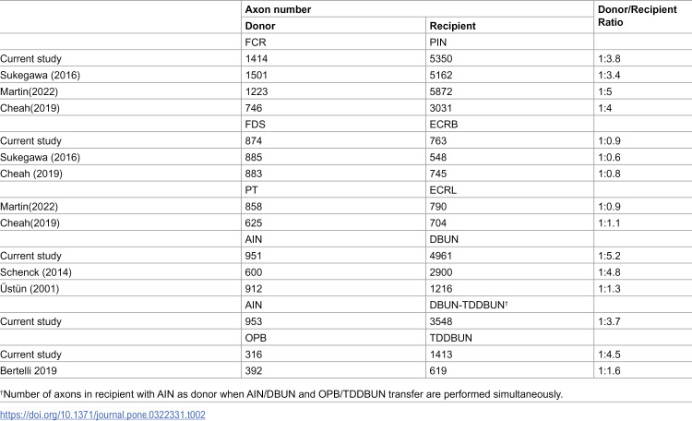Click the DBUN-TDDBUN recipient label
The image size is (692, 421).
point(469,306)
